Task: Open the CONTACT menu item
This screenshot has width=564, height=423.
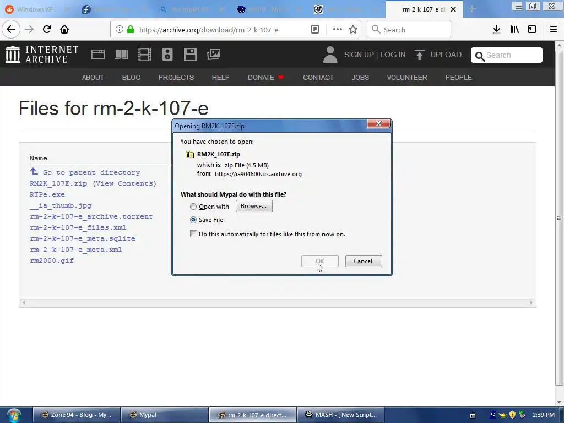Action: (x=318, y=77)
